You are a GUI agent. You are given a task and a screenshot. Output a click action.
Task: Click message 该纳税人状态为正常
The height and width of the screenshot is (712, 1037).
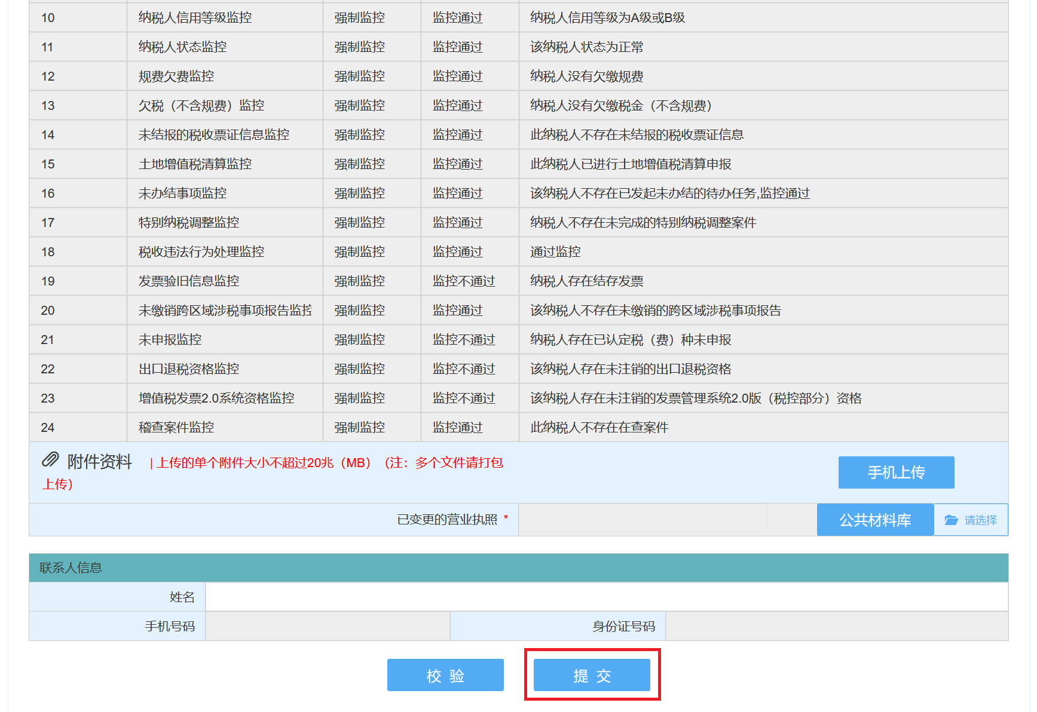[587, 47]
